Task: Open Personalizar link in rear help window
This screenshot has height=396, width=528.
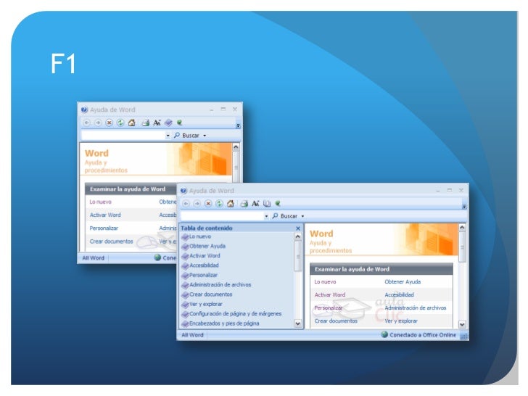Action: tap(104, 228)
